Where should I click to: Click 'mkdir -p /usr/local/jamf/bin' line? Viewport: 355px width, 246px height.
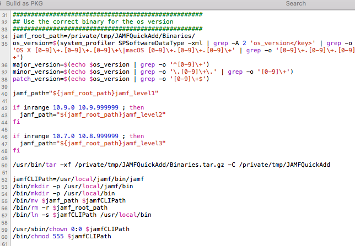[x=73, y=187]
